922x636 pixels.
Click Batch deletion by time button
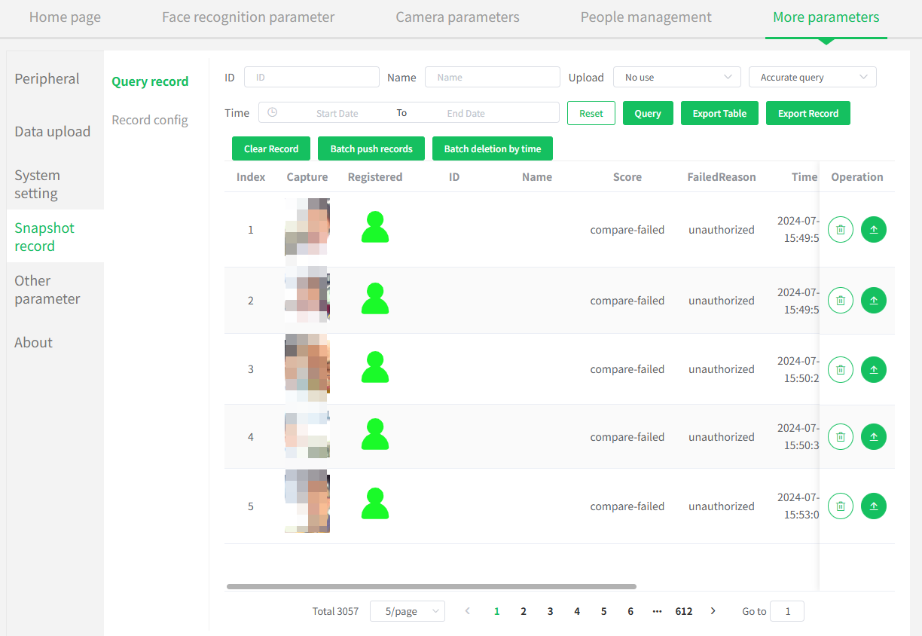(493, 148)
